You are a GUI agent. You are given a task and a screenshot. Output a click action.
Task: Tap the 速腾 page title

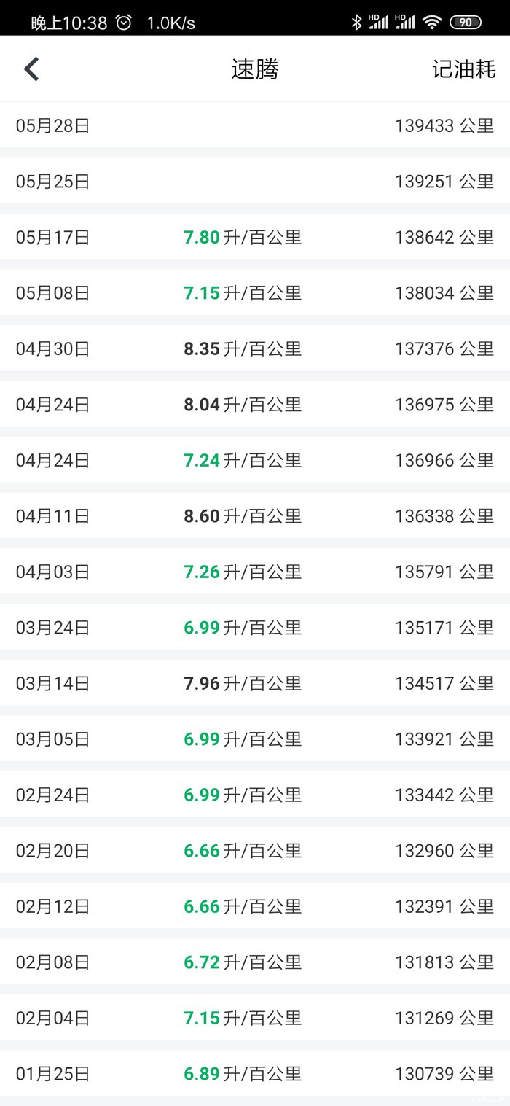pos(255,69)
